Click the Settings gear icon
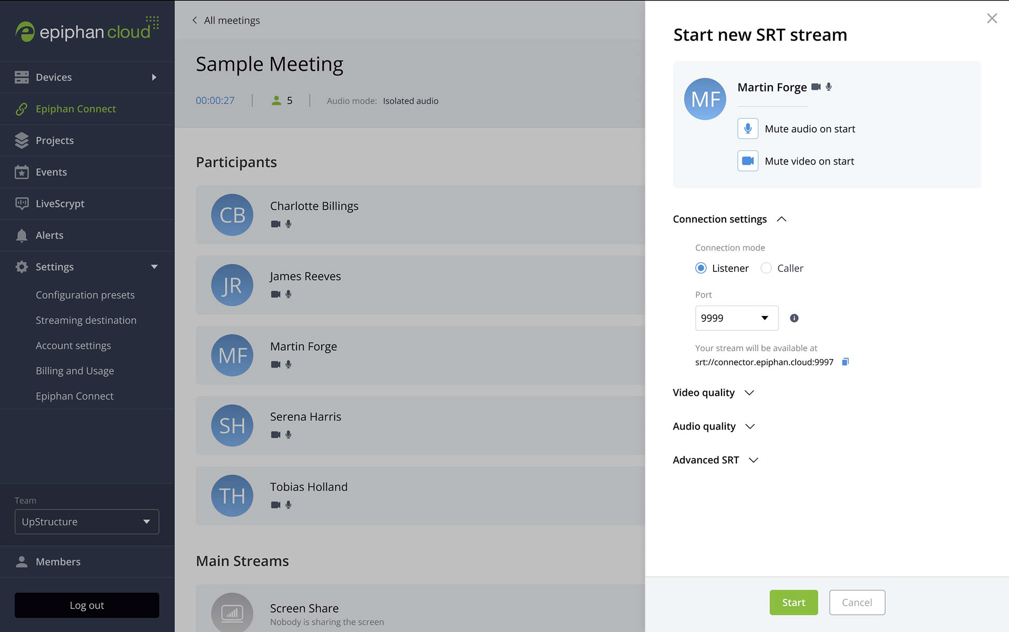The width and height of the screenshot is (1009, 632). 22,267
